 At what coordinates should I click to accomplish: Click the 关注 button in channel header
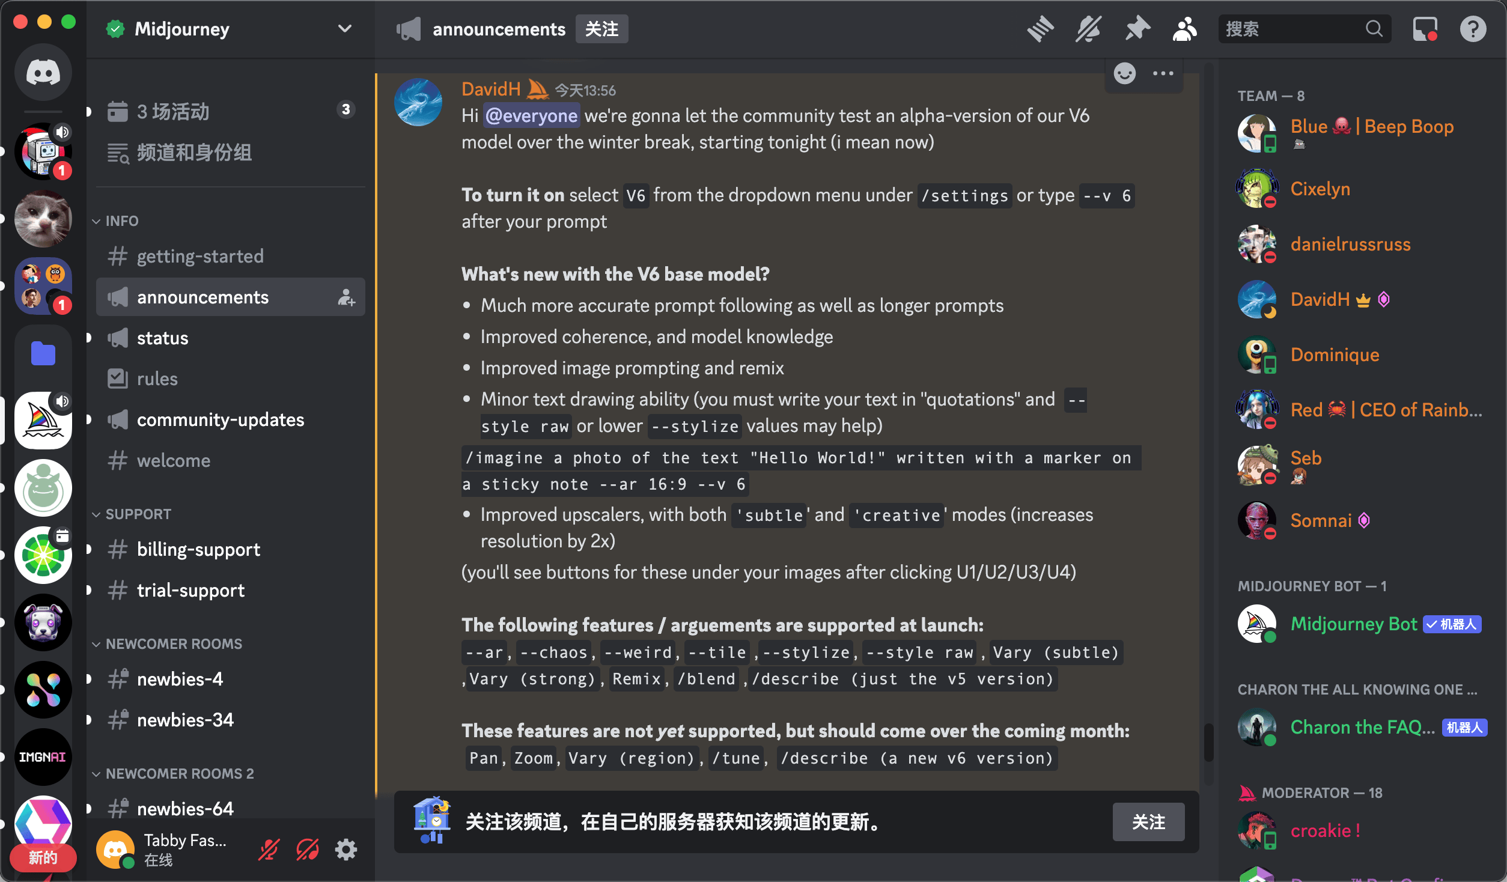point(601,29)
